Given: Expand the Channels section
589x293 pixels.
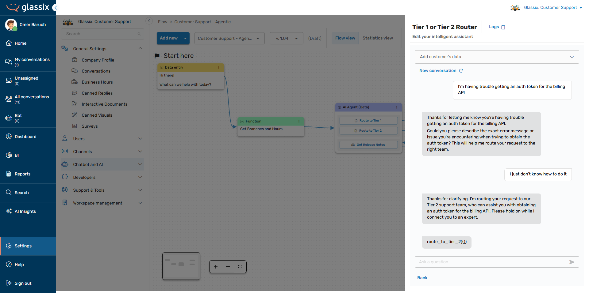Looking at the screenshot, I should [x=140, y=152].
